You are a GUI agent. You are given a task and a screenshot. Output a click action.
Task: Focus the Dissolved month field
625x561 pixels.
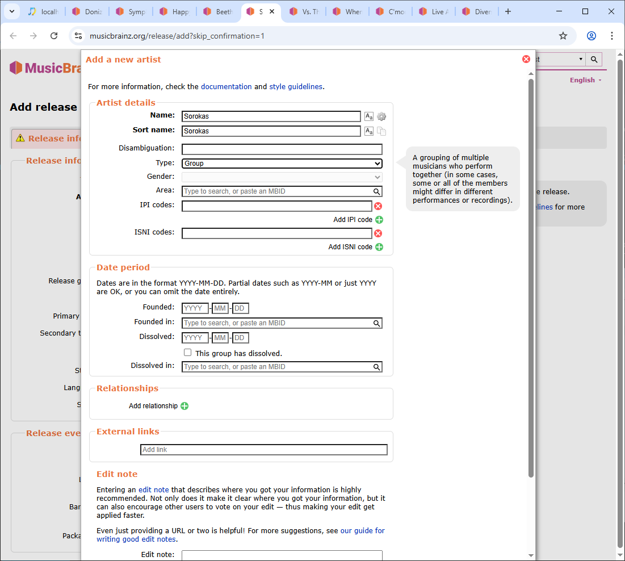click(220, 338)
